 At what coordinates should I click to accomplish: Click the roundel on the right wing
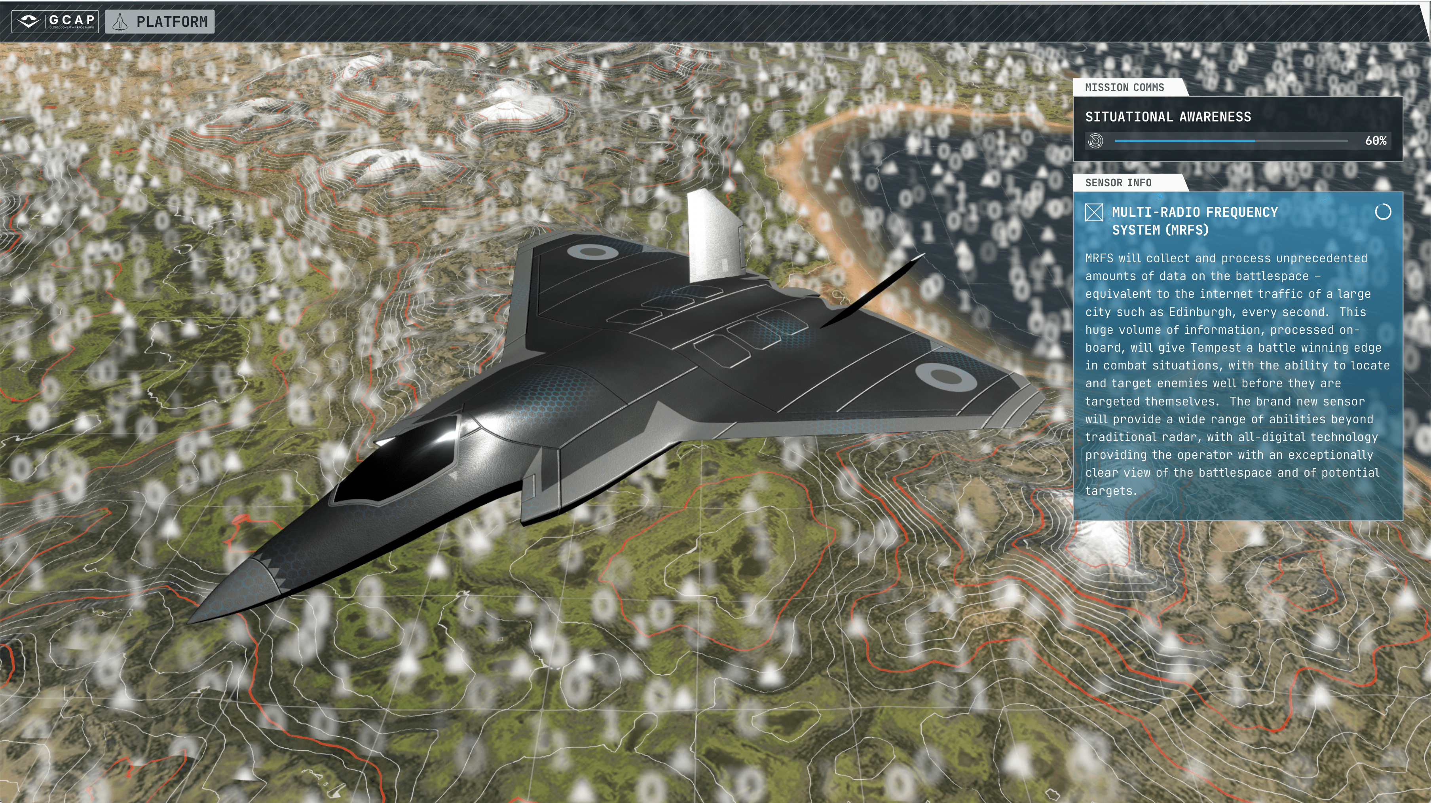[946, 377]
